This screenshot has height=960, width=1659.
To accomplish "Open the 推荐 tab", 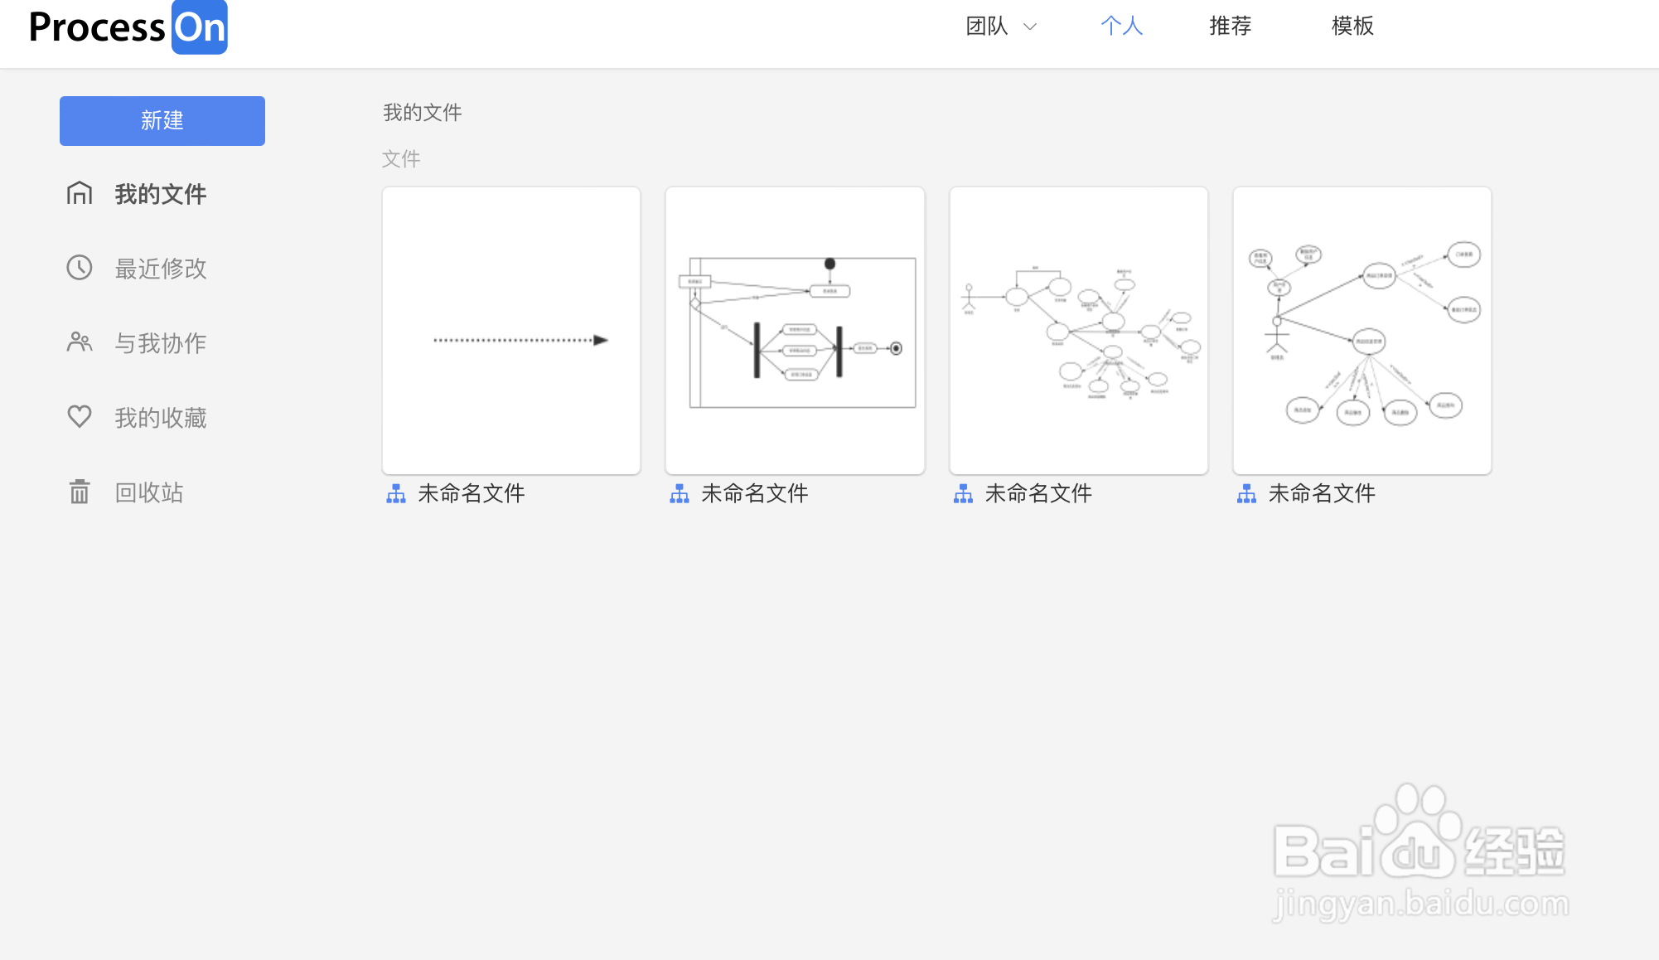I will coord(1230,26).
